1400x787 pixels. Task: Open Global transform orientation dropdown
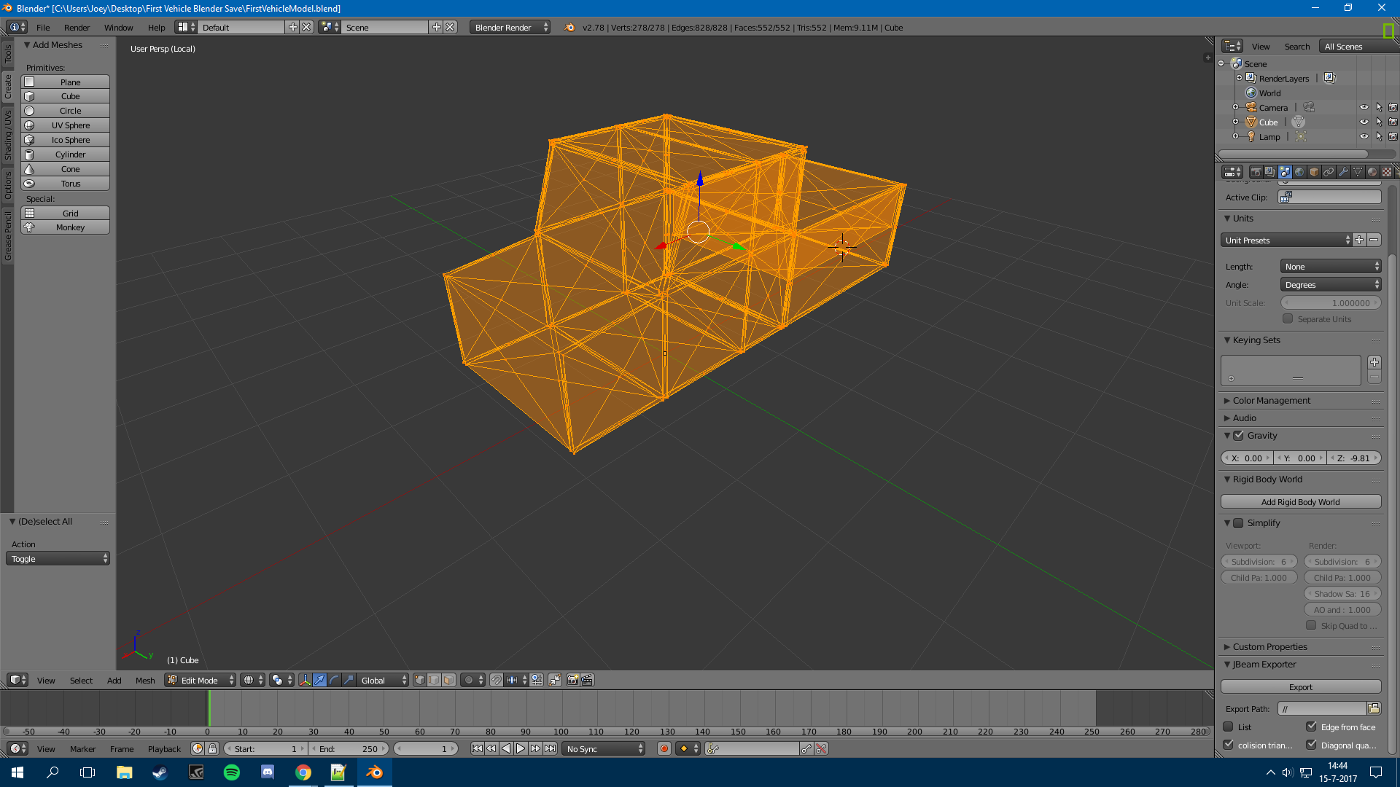pyautogui.click(x=383, y=680)
